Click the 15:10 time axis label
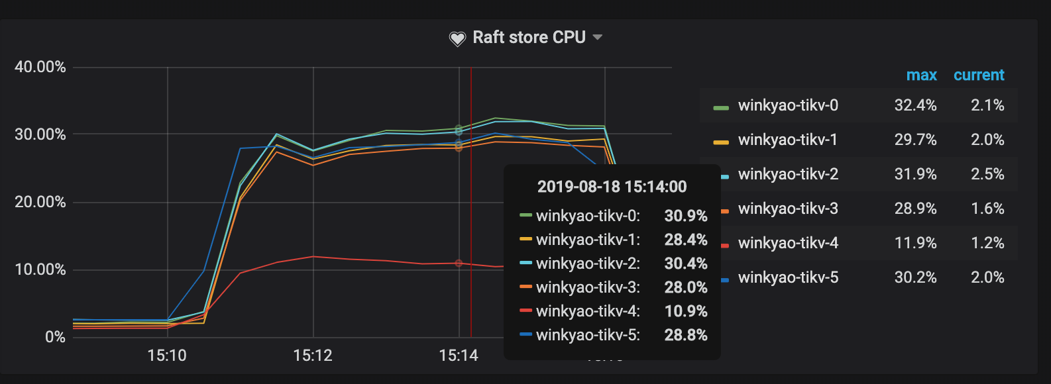The height and width of the screenshot is (384, 1051). pyautogui.click(x=167, y=356)
